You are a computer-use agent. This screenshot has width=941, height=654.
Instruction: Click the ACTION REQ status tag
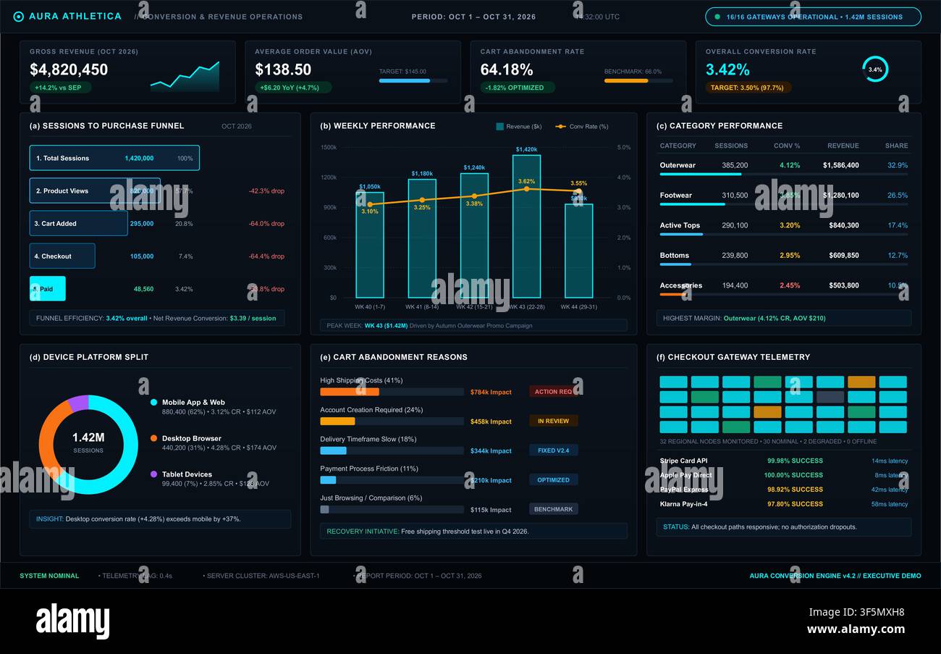click(554, 392)
